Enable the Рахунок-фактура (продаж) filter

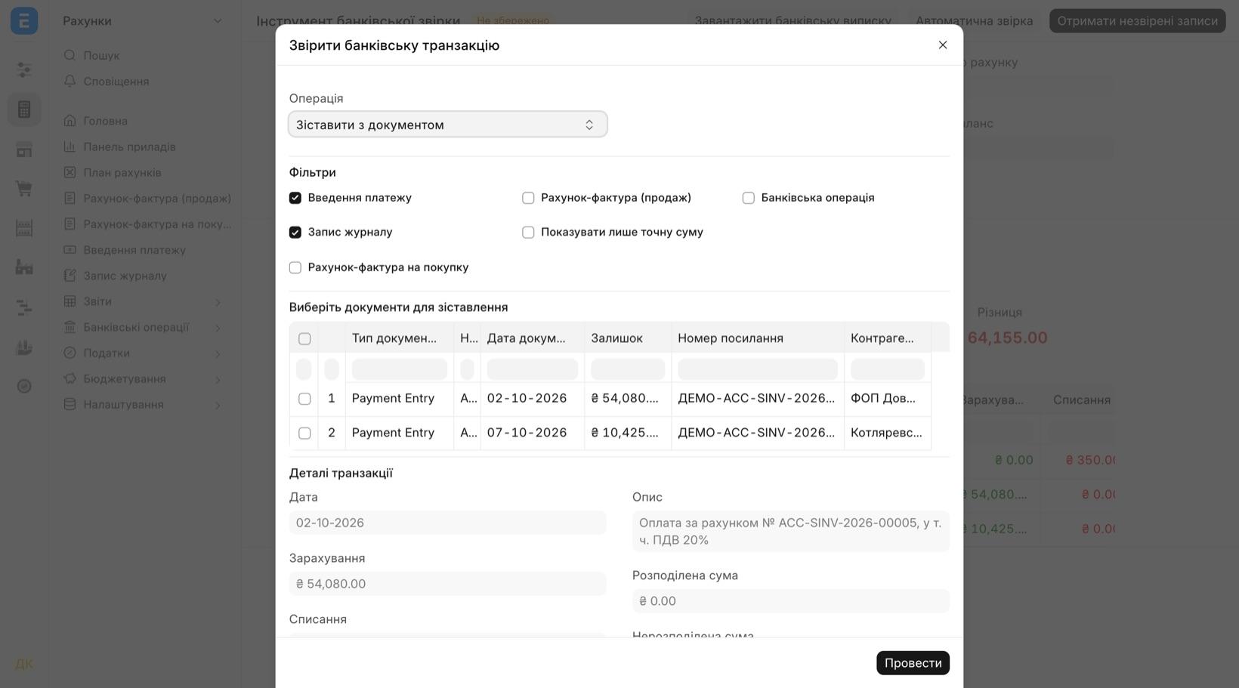[x=528, y=198]
